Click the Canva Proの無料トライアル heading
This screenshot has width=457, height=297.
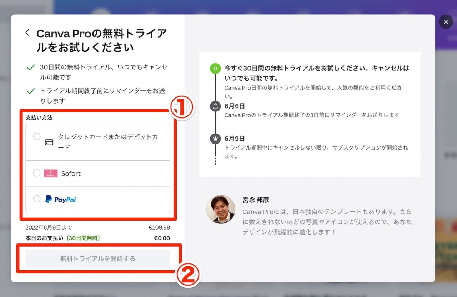(102, 40)
